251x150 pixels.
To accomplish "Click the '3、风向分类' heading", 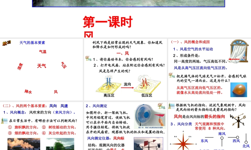I will [x=181, y=124].
